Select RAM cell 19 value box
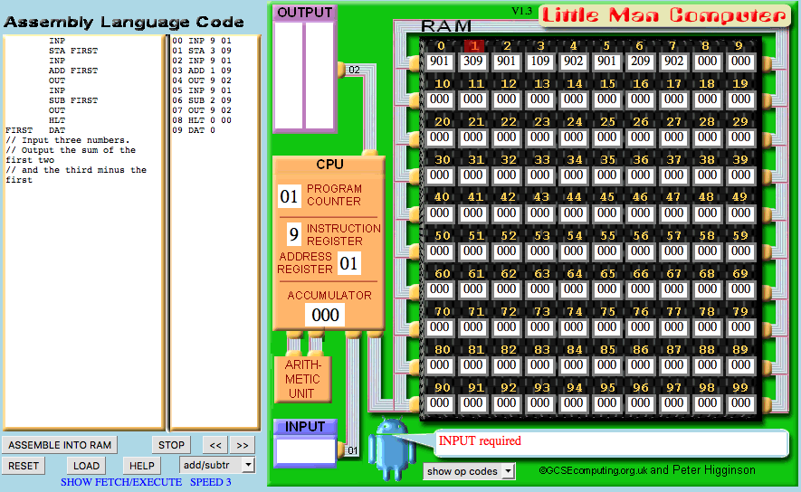 coord(740,99)
